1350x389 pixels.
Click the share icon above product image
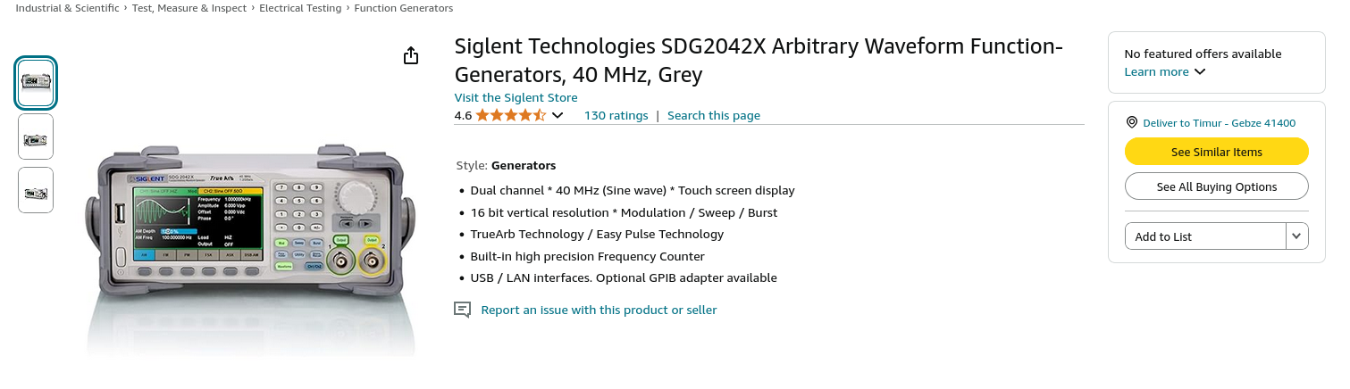pos(411,56)
